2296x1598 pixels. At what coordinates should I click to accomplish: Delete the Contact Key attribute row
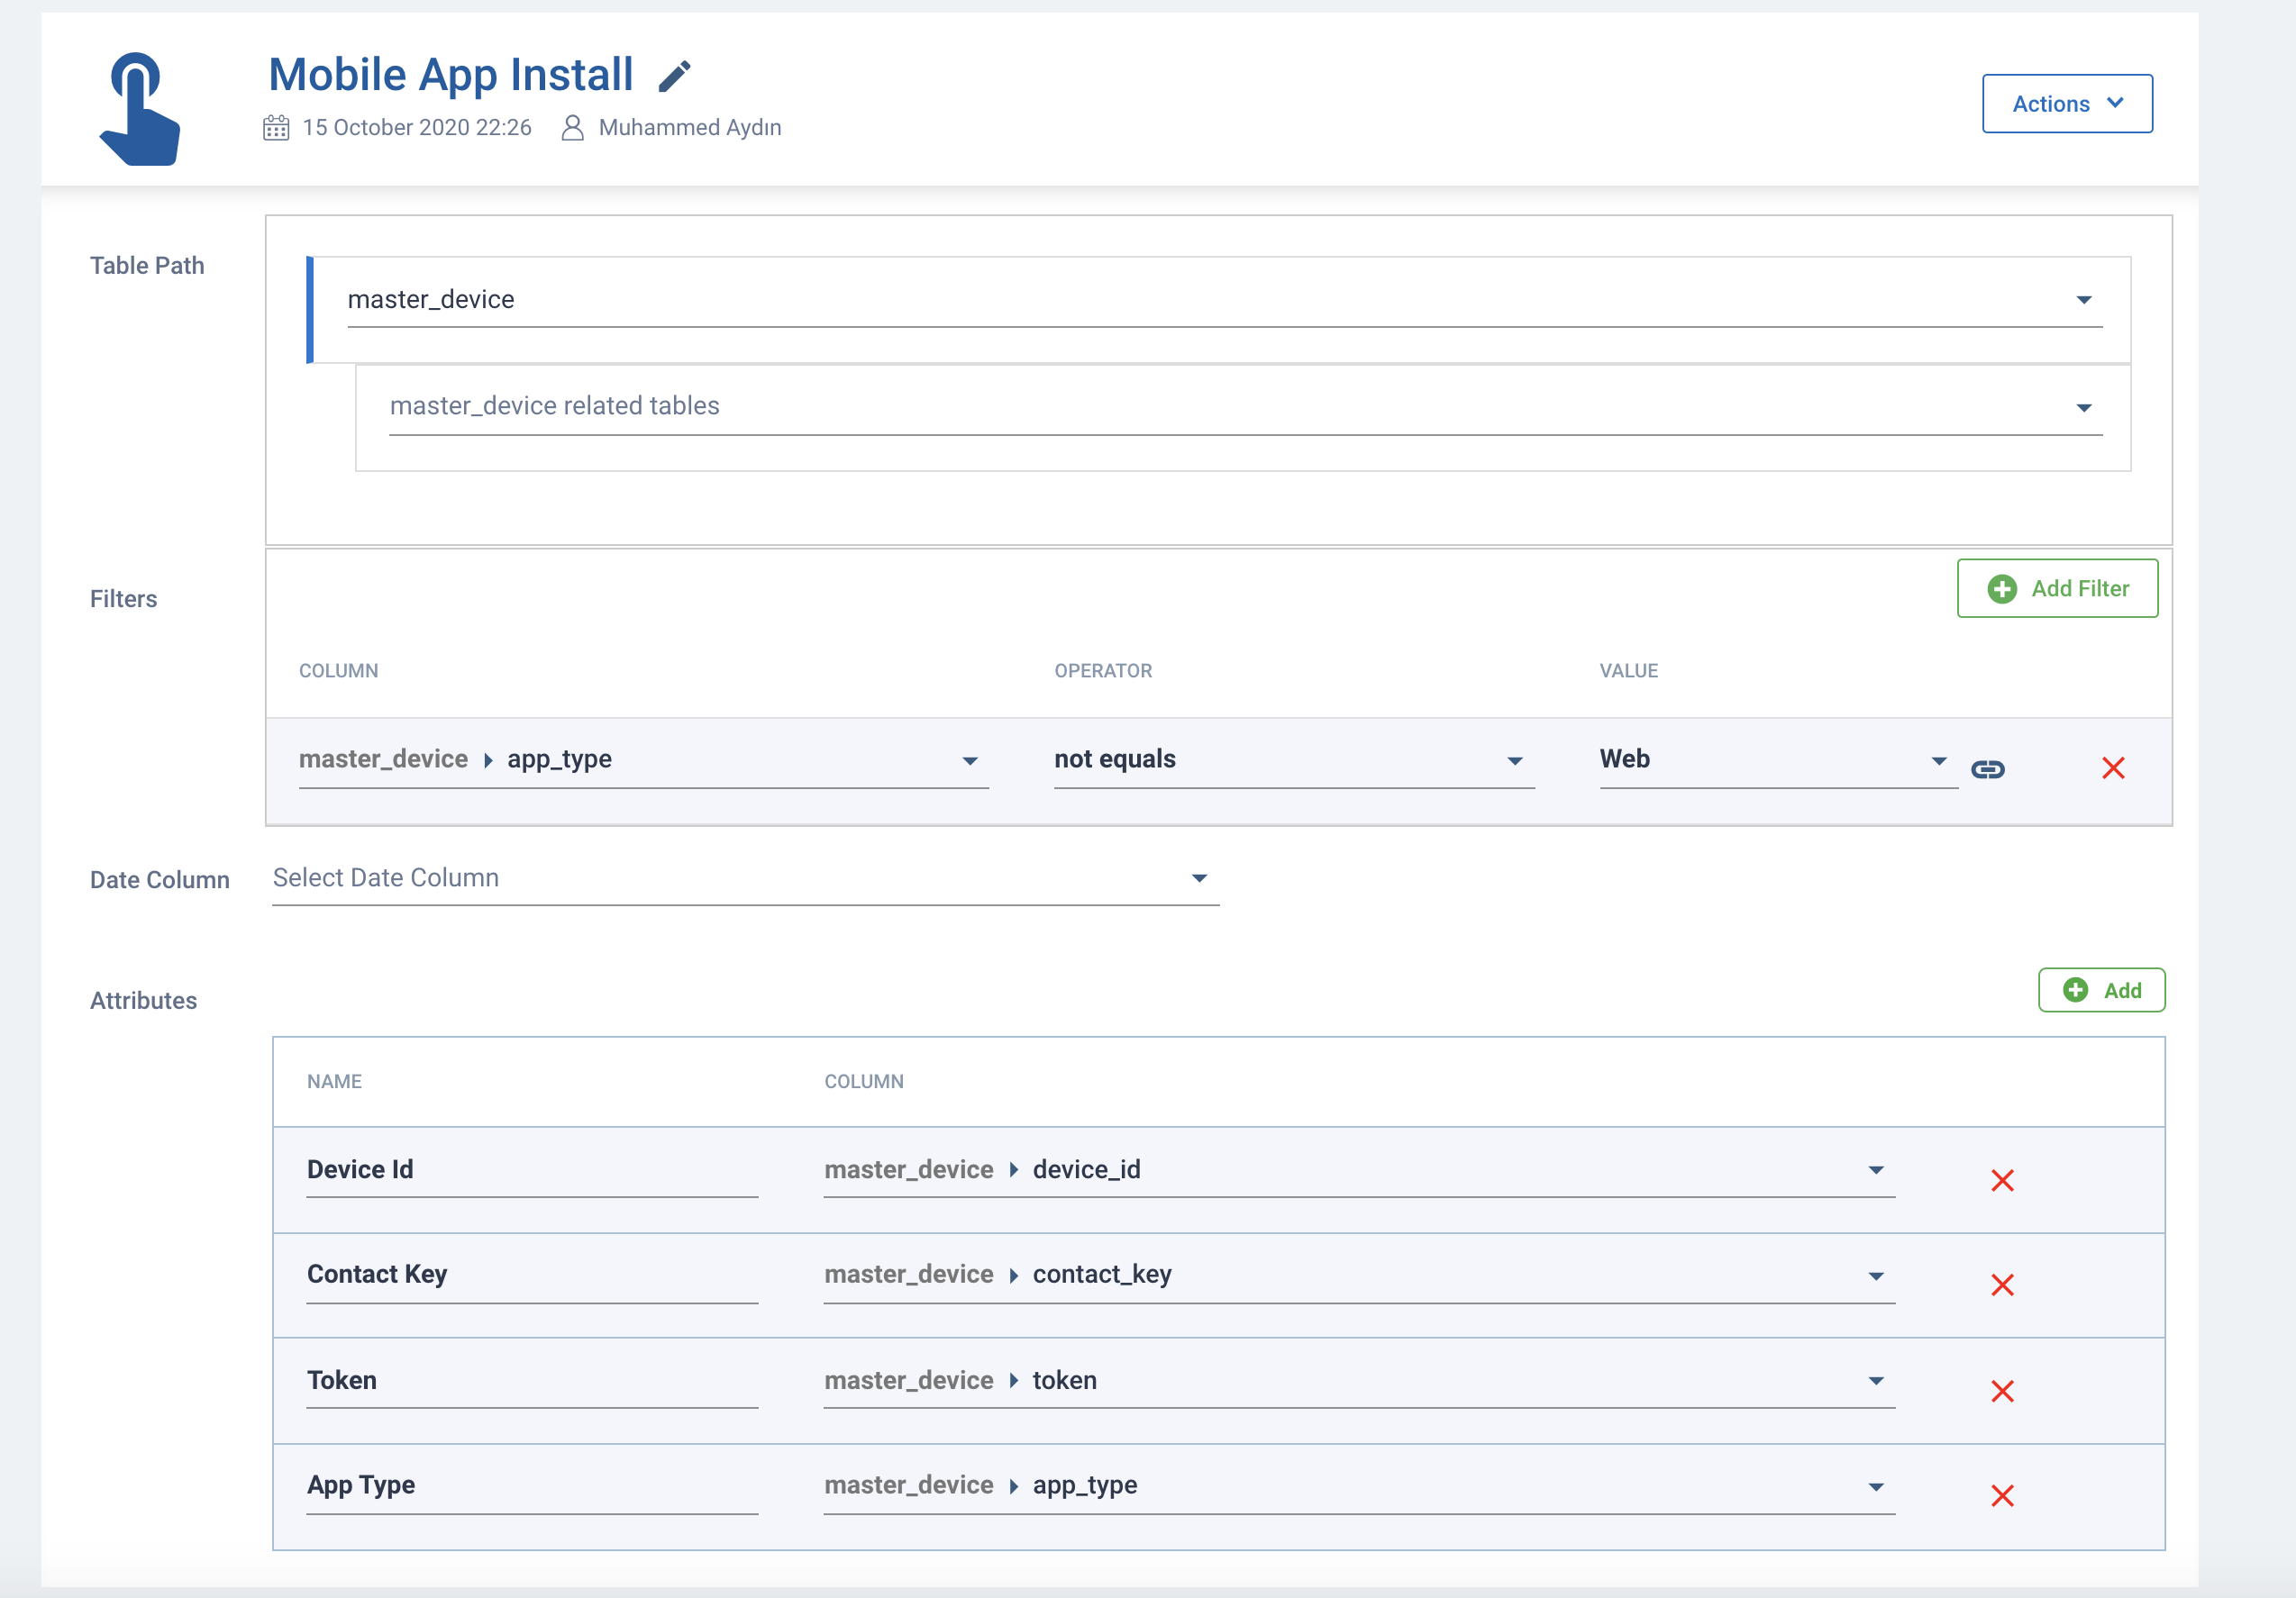point(2002,1285)
